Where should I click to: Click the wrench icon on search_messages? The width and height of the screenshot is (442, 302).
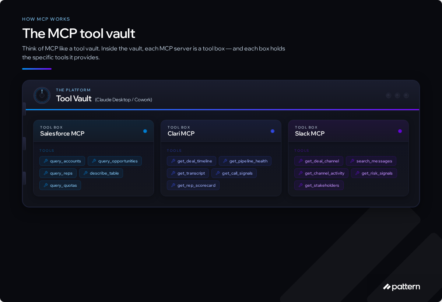[x=352, y=161]
